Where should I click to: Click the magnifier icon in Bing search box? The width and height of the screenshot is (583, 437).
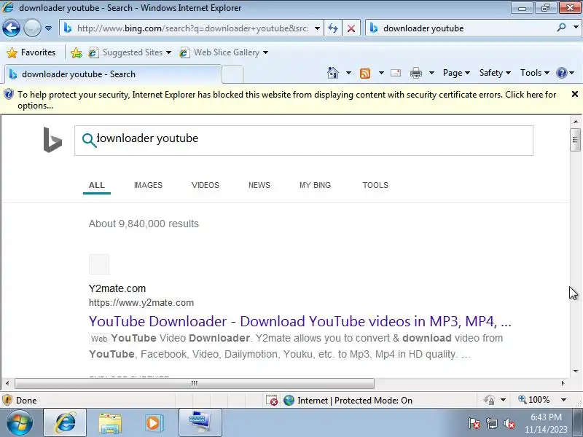(x=89, y=140)
